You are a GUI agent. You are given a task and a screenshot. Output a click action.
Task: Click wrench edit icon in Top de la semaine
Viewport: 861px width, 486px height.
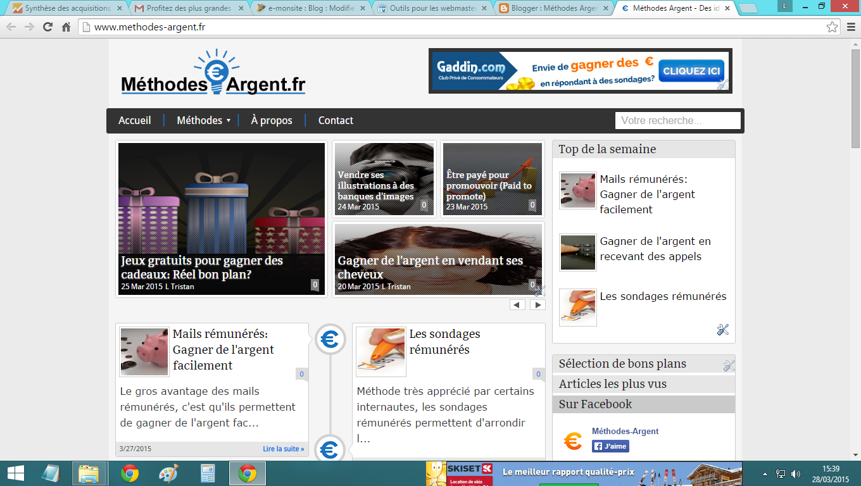click(723, 330)
